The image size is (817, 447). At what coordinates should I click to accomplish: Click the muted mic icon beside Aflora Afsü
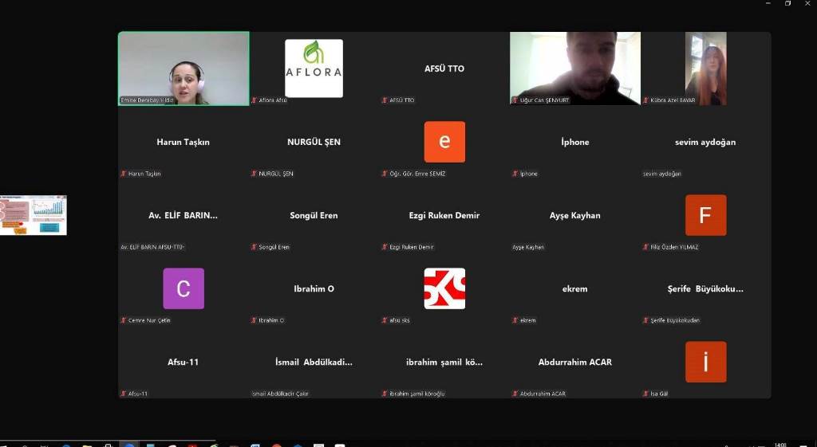pyautogui.click(x=255, y=100)
